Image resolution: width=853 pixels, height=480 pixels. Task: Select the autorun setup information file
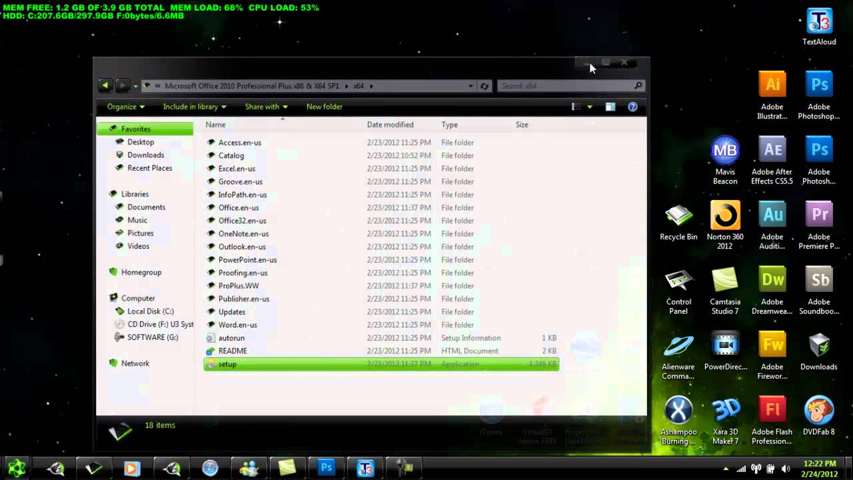[381, 338]
